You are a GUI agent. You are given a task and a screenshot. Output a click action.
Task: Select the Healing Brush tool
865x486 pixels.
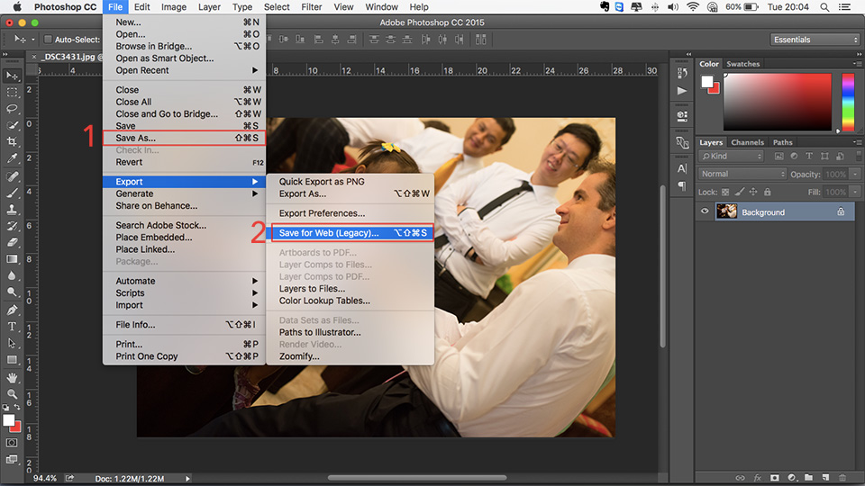12,176
